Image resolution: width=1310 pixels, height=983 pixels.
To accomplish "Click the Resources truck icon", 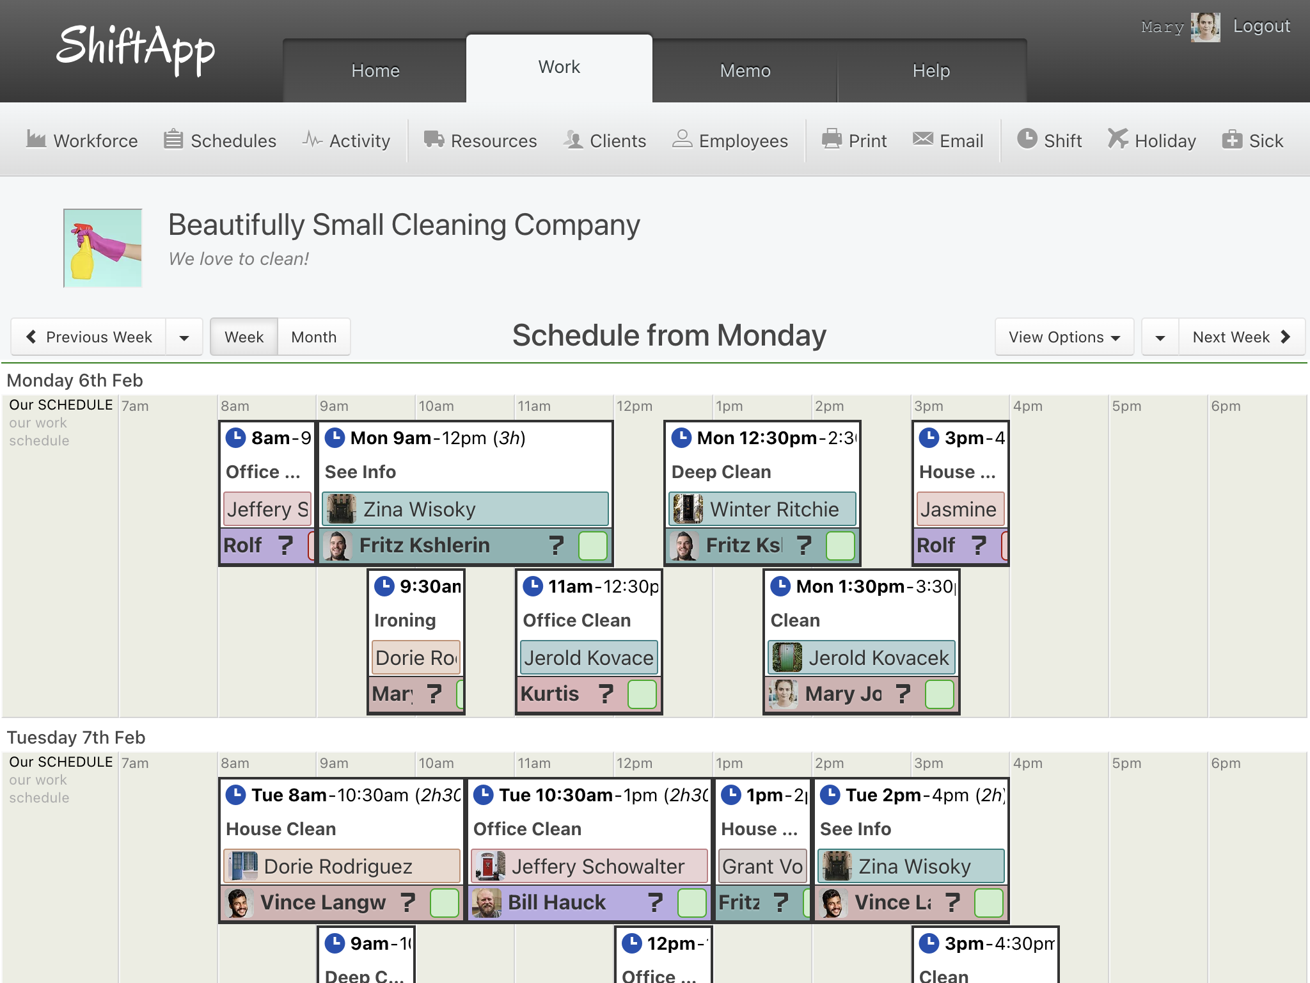I will point(434,140).
